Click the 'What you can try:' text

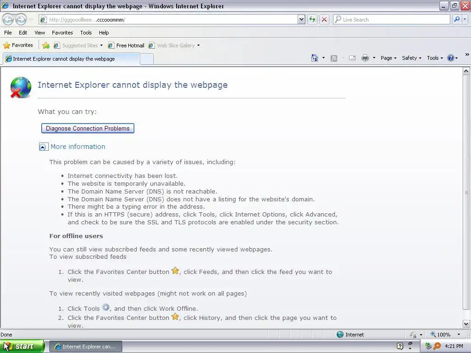pyautogui.click(x=67, y=112)
